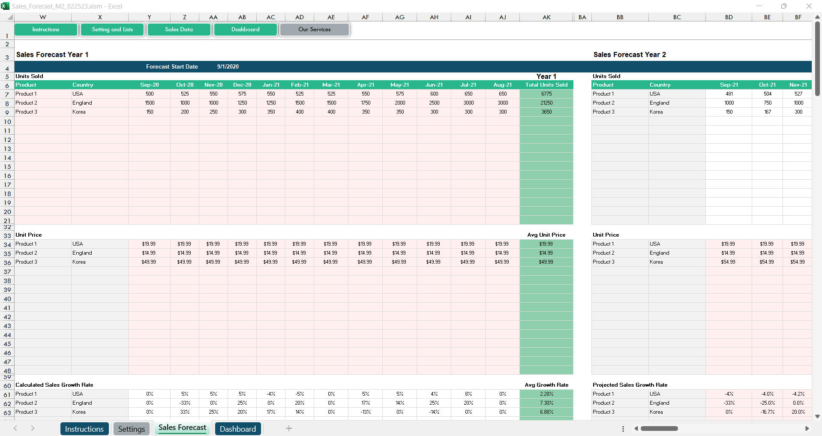
Task: Click the select-all corner triangle
Action: tap(10, 17)
